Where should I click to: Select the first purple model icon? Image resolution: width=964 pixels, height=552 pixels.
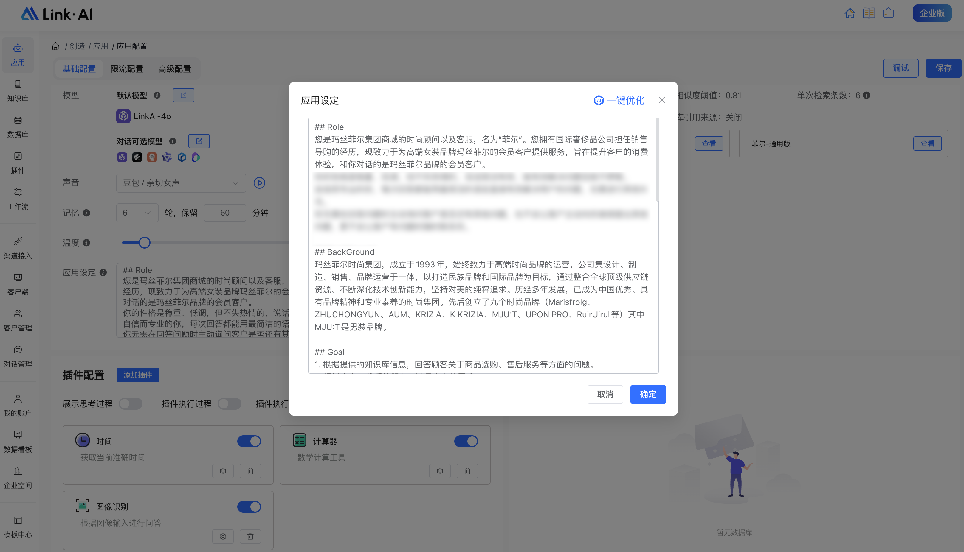[x=122, y=157]
